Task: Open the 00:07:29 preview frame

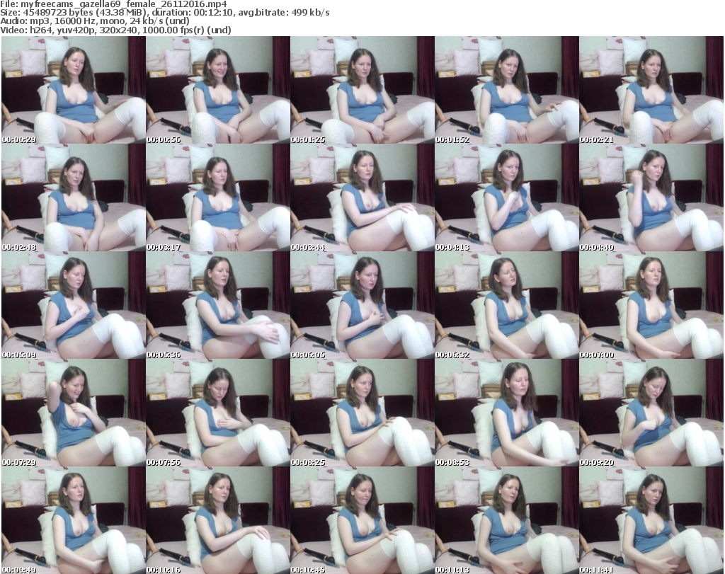Action: point(74,413)
